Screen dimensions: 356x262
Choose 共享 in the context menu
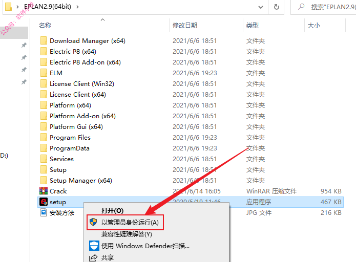(x=108, y=258)
